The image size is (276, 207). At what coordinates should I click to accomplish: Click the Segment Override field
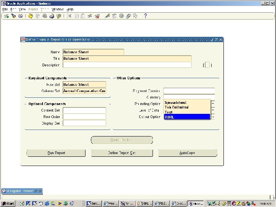(x=189, y=91)
